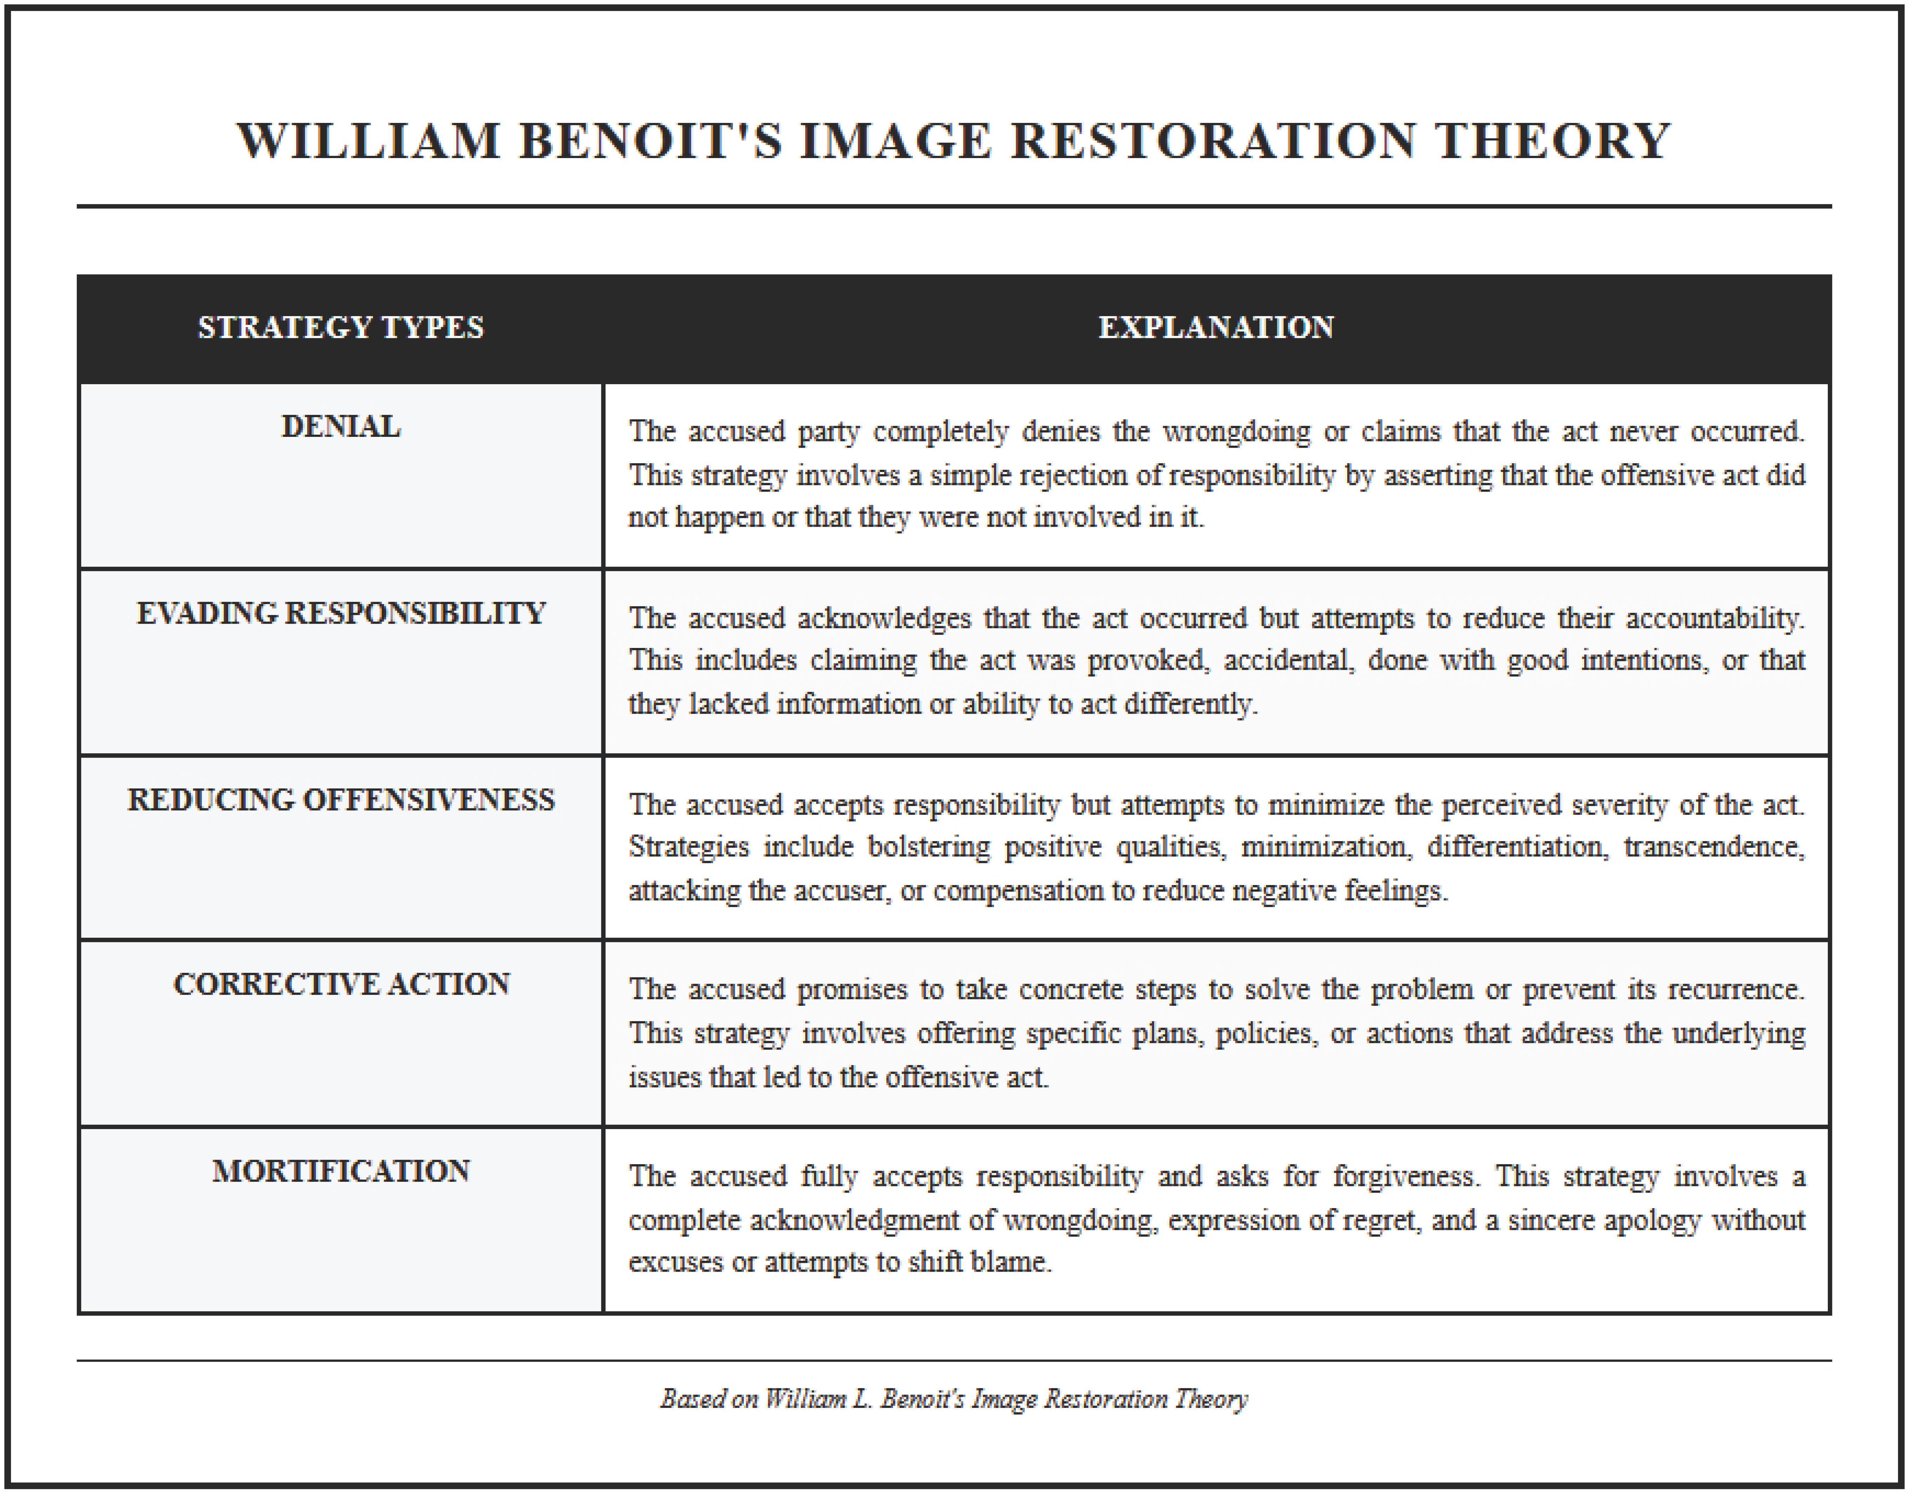Select the Evading Responsibility cell
1911x1495 pixels.
click(340, 614)
